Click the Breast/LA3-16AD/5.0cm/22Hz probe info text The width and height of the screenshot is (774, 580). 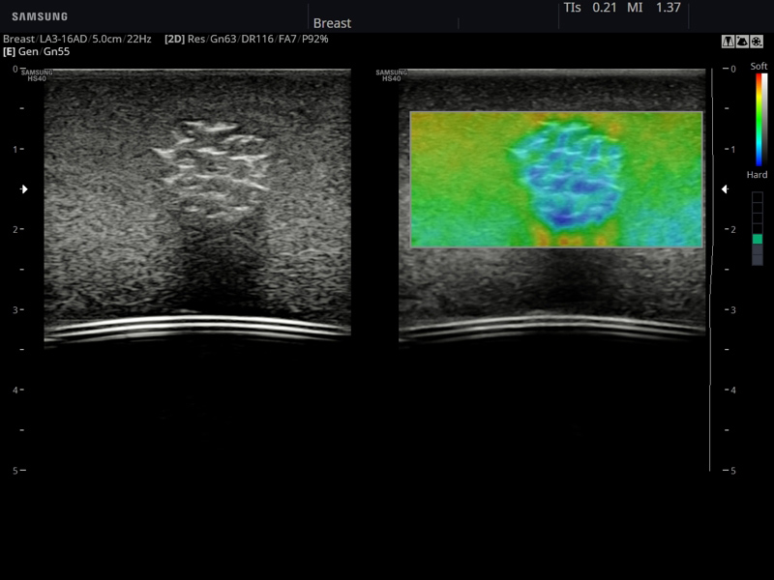coord(77,39)
